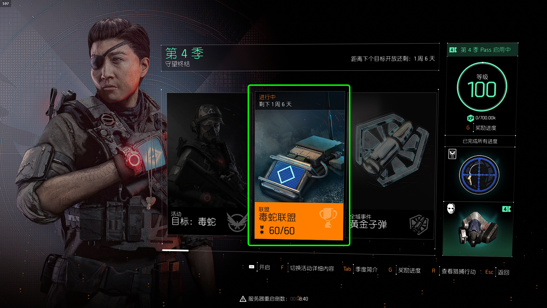Click 切换活动详细内容 in bottom hint bar
Viewport: 547px width, 308px height.
[312, 269]
